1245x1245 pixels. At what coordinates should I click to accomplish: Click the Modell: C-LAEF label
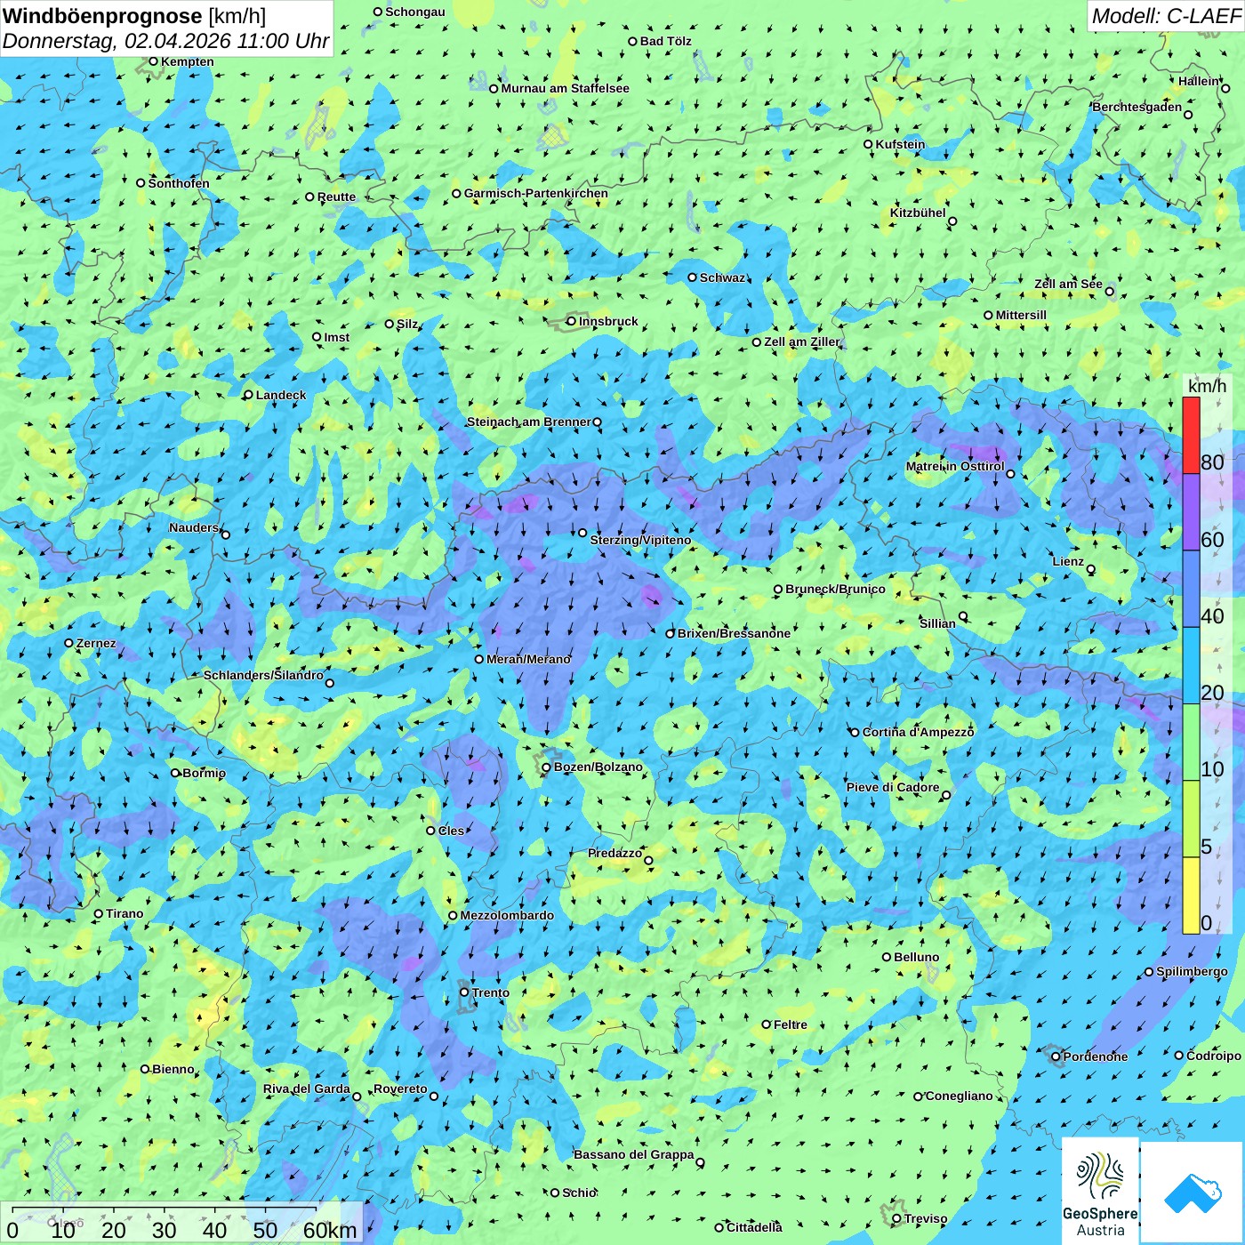click(1166, 16)
